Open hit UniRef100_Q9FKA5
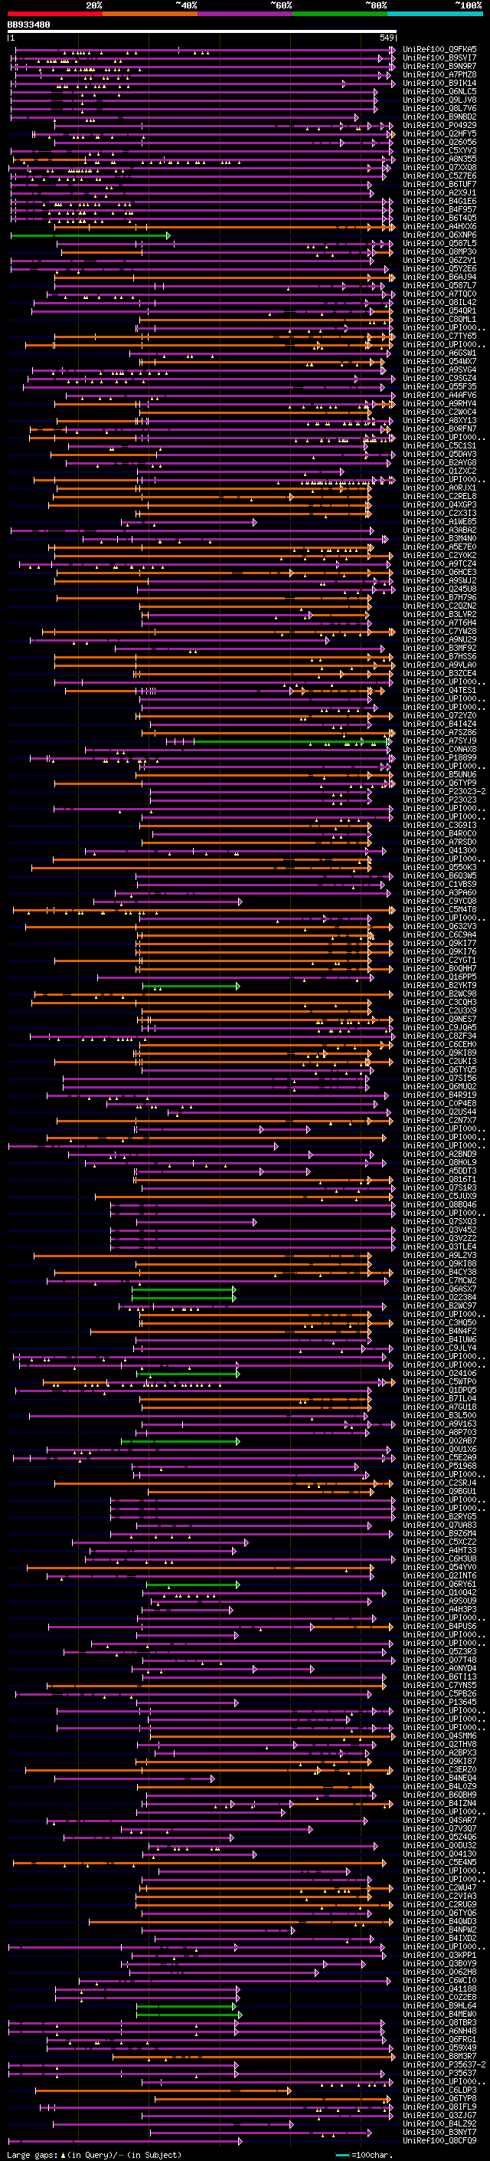 point(439,50)
